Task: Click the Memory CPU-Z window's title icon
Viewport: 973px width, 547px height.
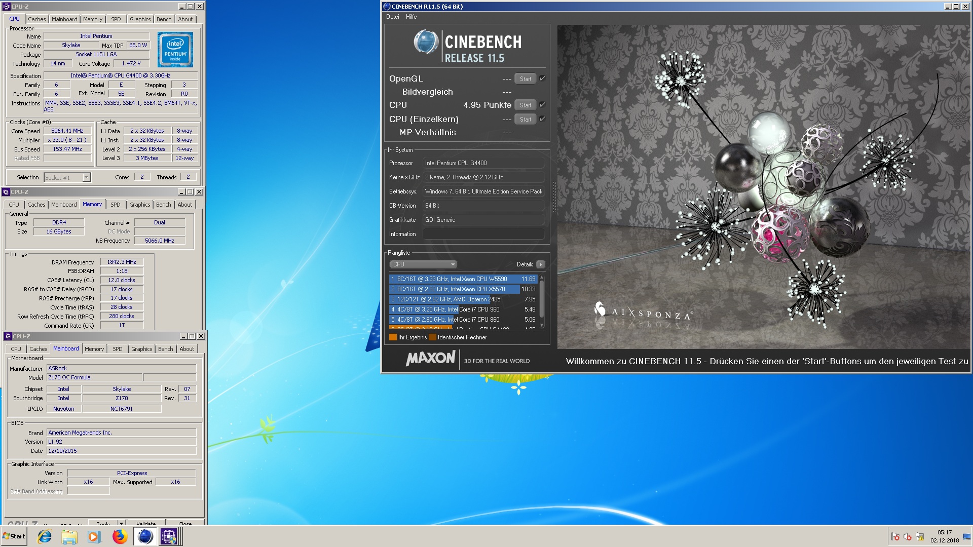Action: click(6, 192)
